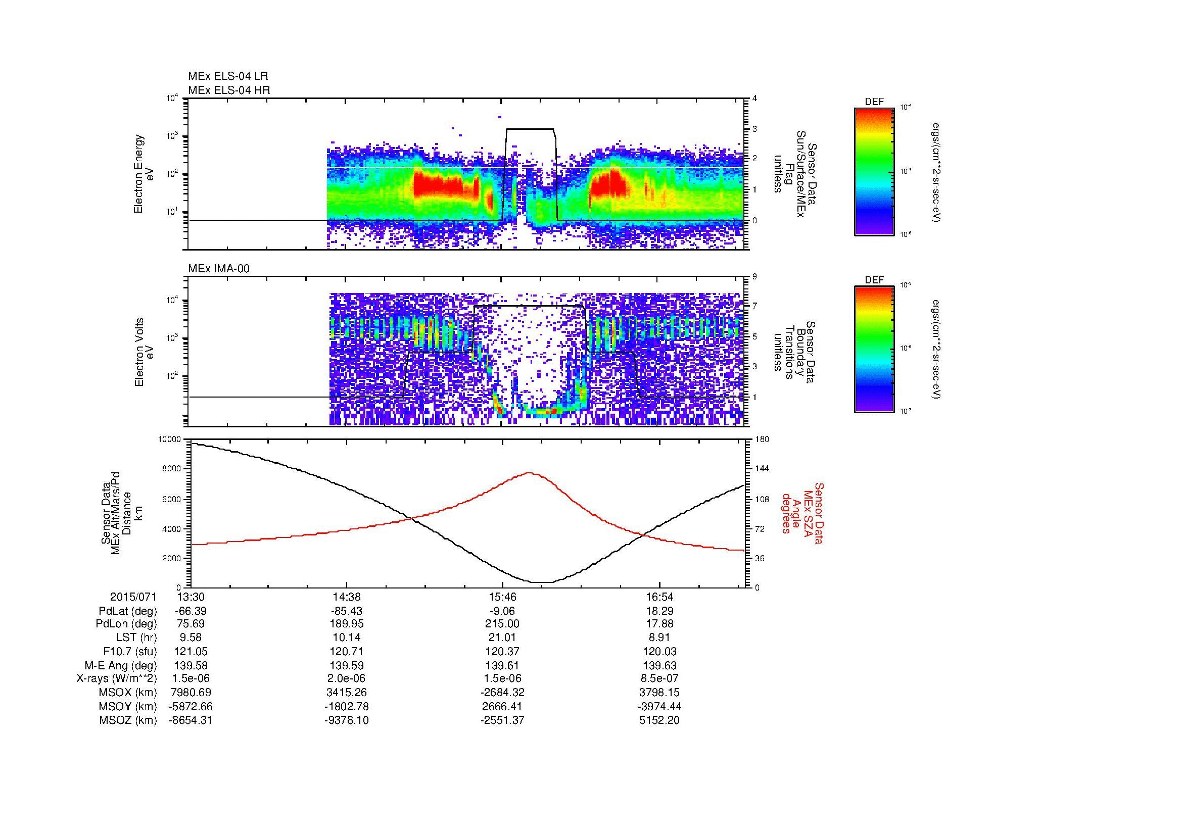Click MSOX value '7980.69'
The height and width of the screenshot is (835, 1182).
click(191, 693)
